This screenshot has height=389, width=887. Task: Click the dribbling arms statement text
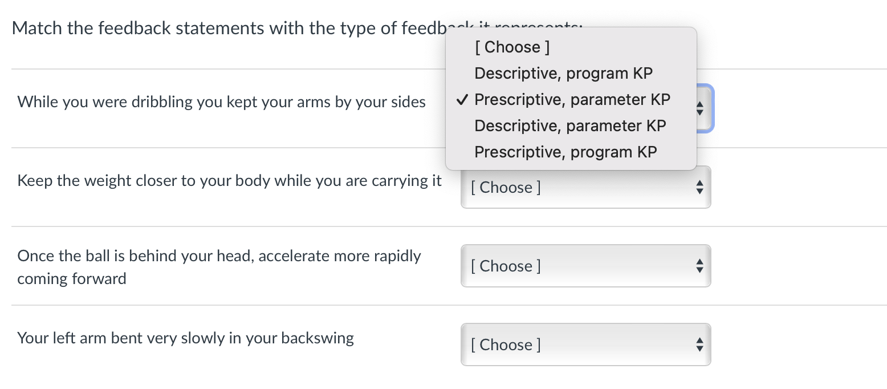(221, 102)
